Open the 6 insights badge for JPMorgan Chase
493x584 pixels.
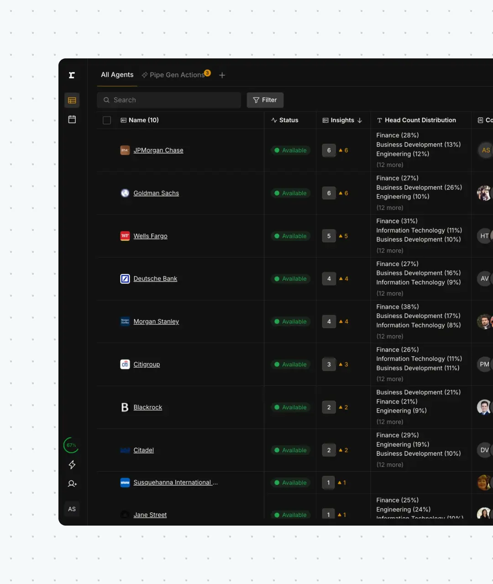(x=329, y=150)
